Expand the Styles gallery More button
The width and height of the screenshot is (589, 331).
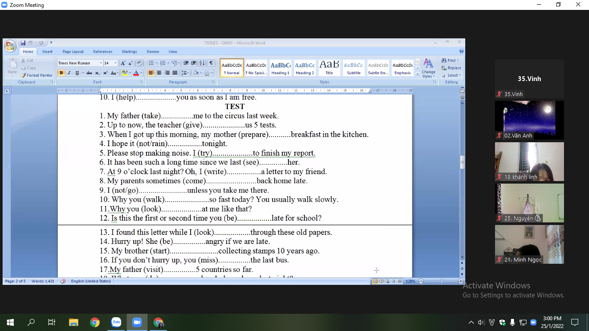417,74
